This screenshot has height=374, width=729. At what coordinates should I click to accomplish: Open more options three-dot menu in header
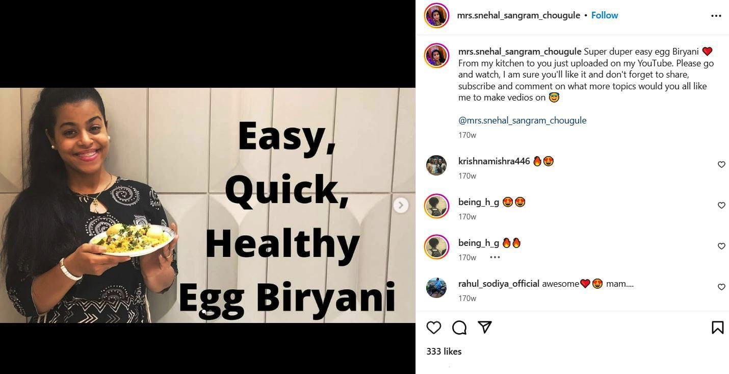click(716, 16)
